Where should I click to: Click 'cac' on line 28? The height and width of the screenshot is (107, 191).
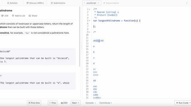pyautogui.click(x=95, y=86)
